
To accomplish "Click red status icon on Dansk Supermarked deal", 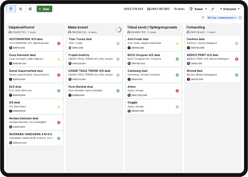I will tap(59, 75).
